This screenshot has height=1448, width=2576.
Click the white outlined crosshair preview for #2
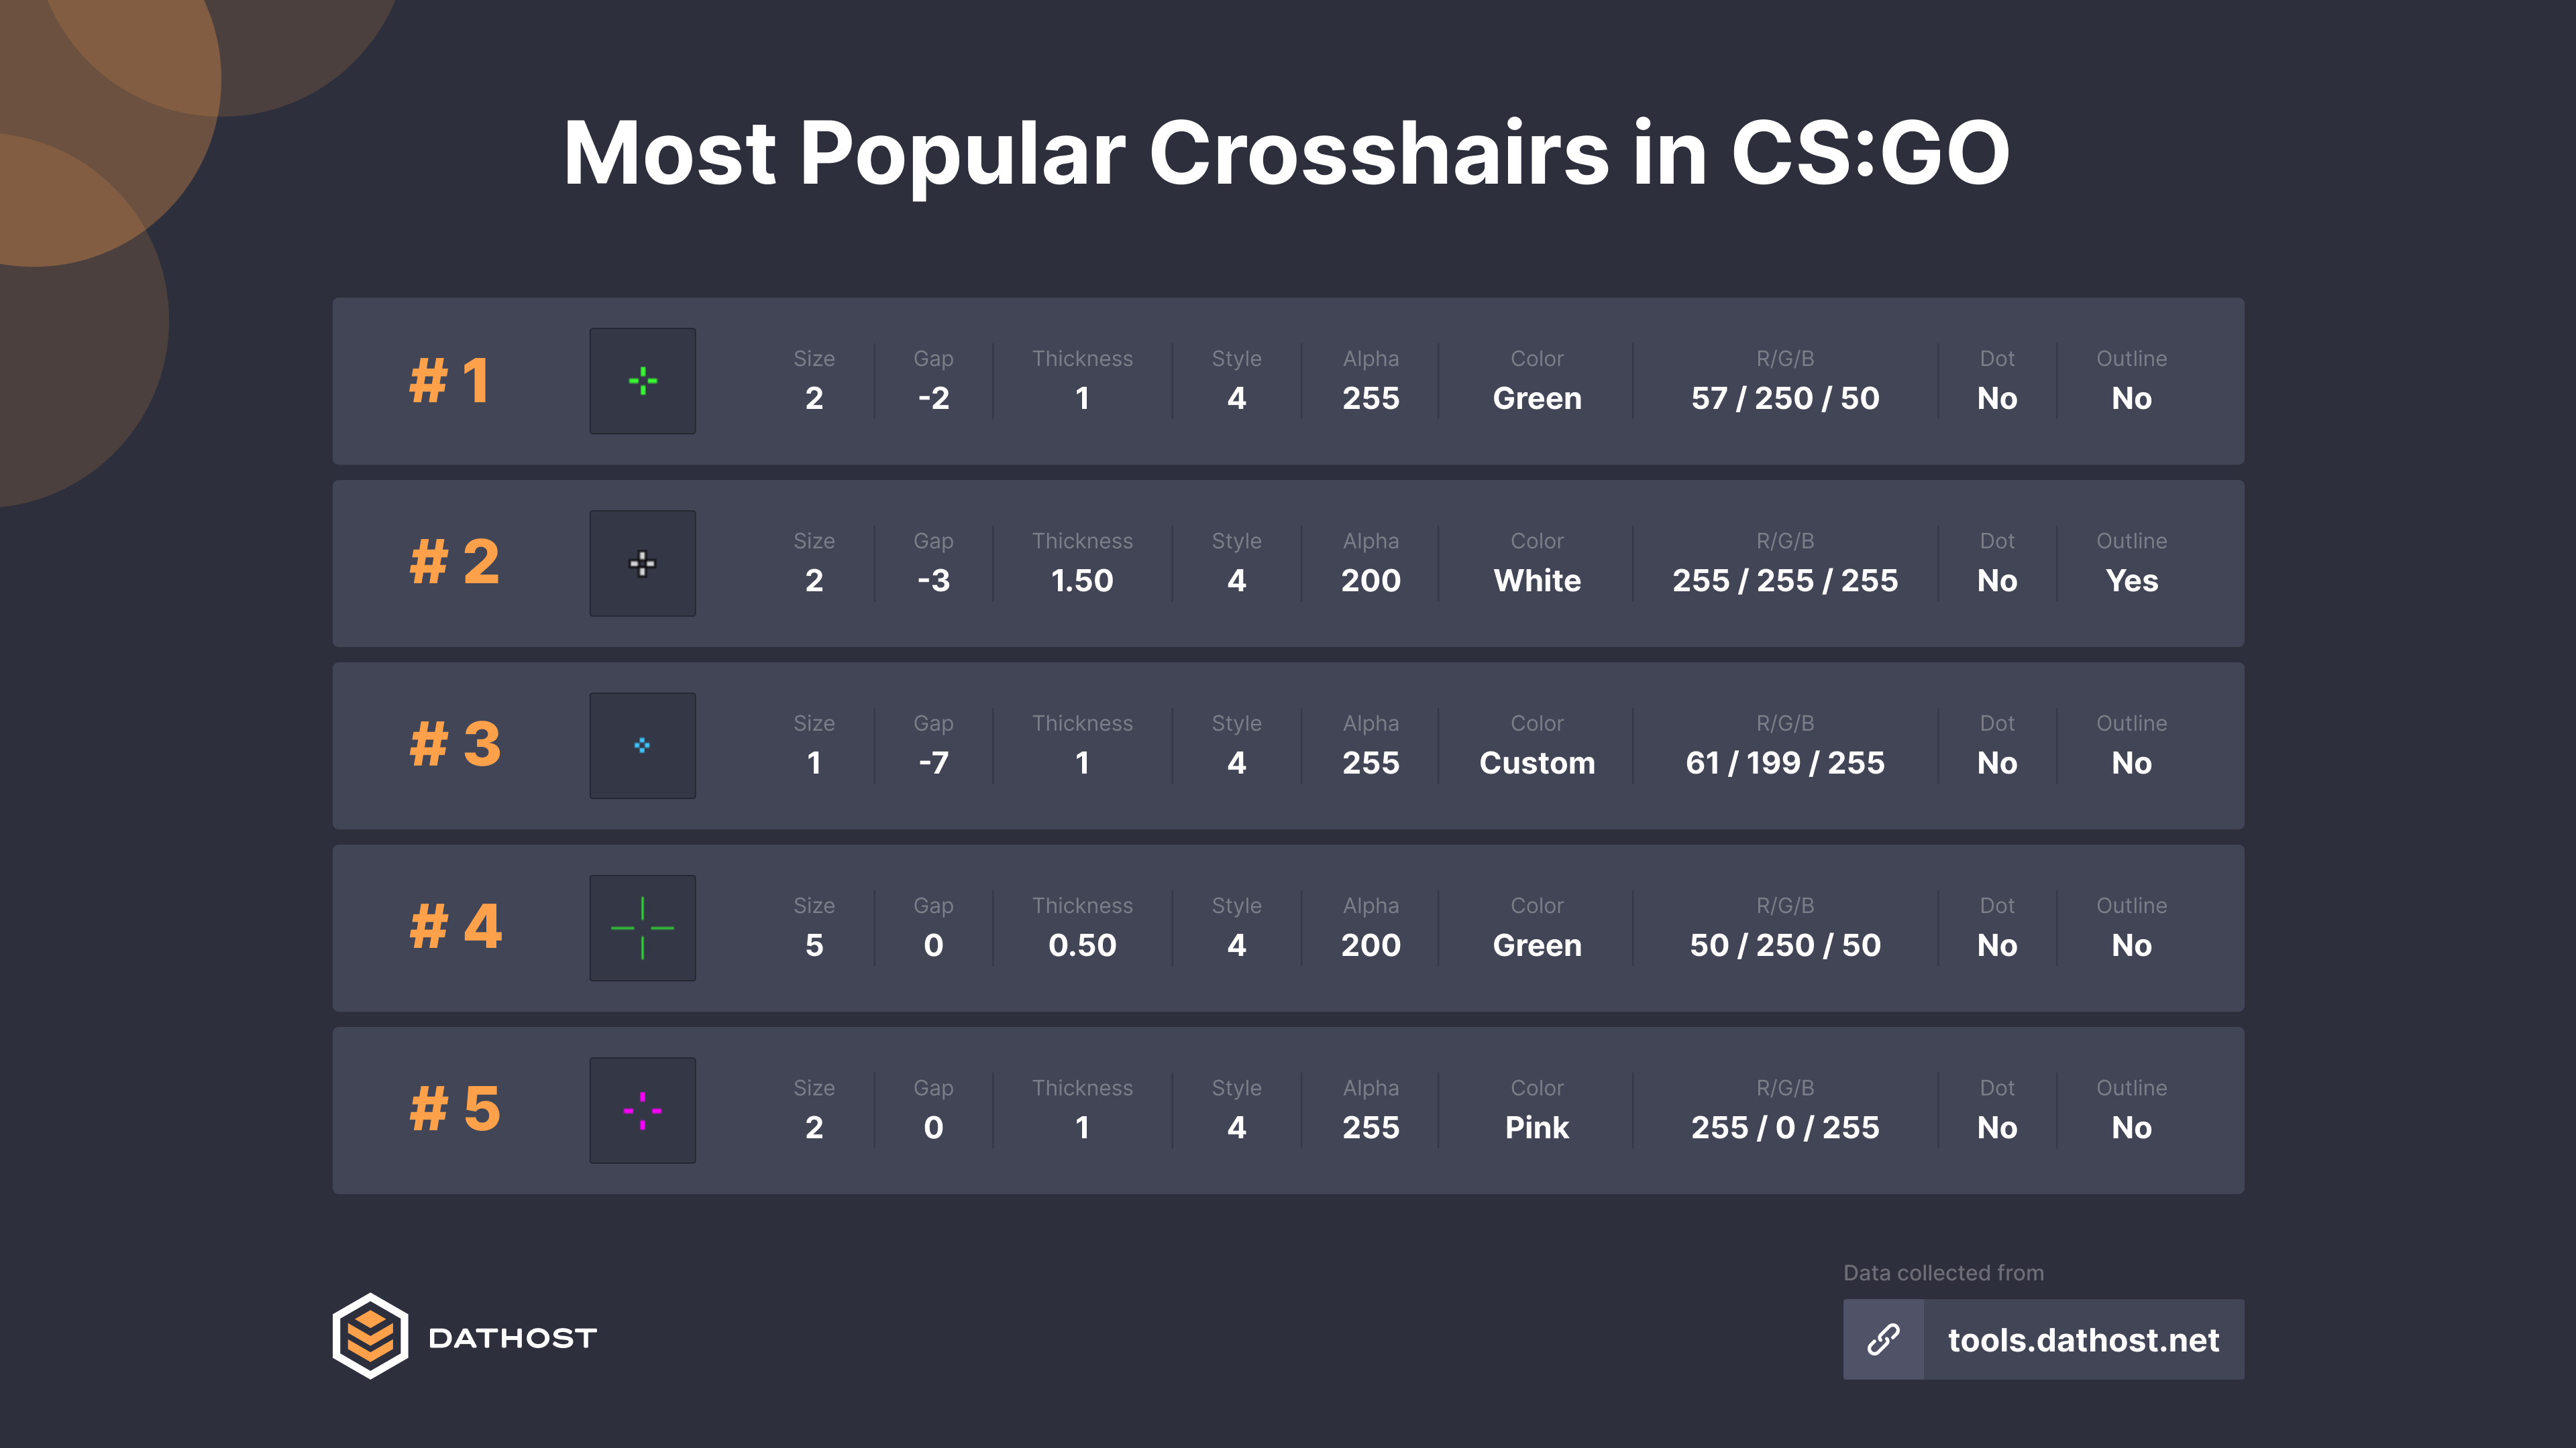tap(642, 564)
